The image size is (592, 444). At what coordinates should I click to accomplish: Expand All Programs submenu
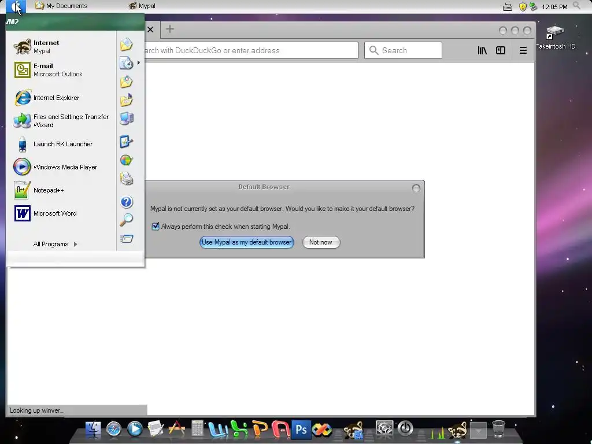point(55,245)
